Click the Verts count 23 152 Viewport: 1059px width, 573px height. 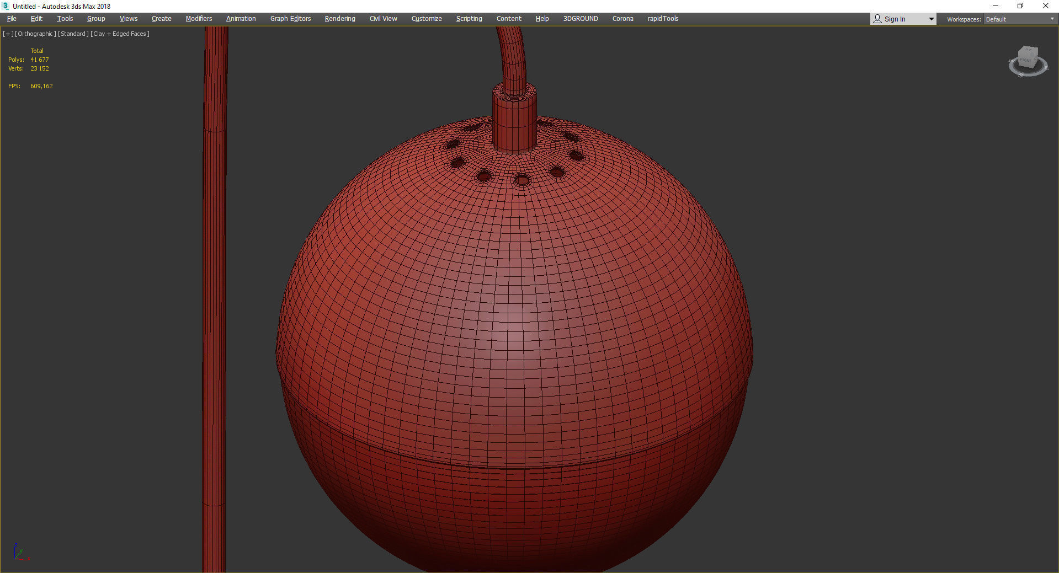pos(40,68)
